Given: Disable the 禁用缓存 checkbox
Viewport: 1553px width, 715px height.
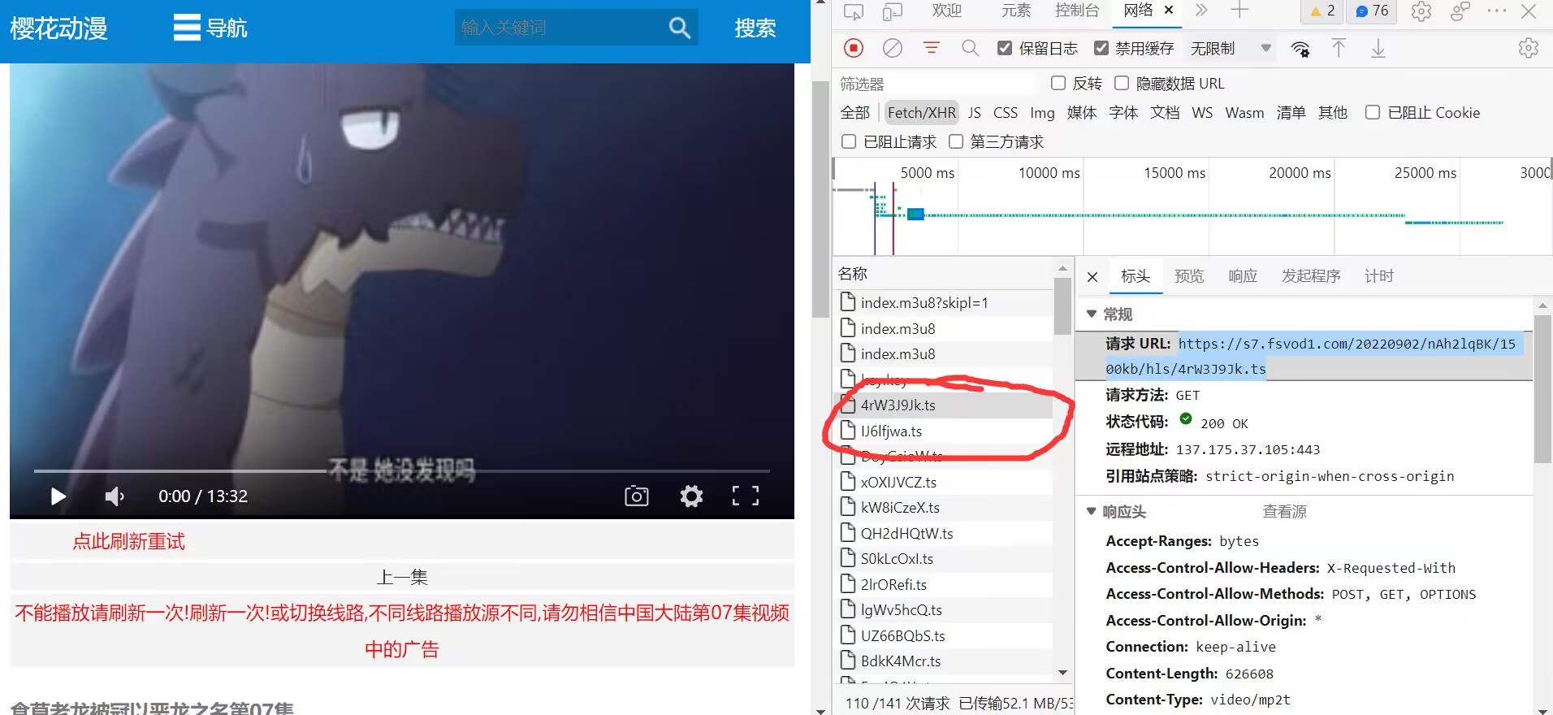Looking at the screenshot, I should click(1101, 49).
